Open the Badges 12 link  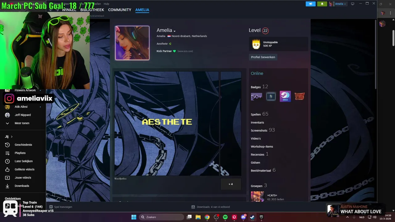pos(259,87)
